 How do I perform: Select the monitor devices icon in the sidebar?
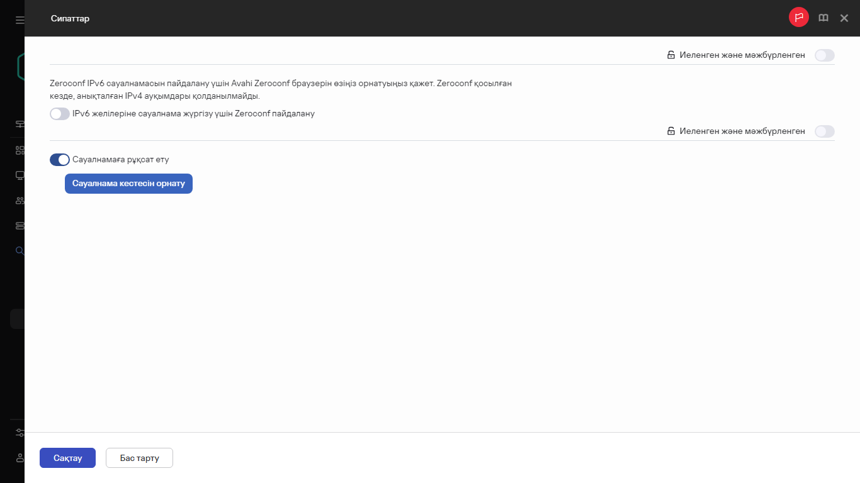pos(20,175)
